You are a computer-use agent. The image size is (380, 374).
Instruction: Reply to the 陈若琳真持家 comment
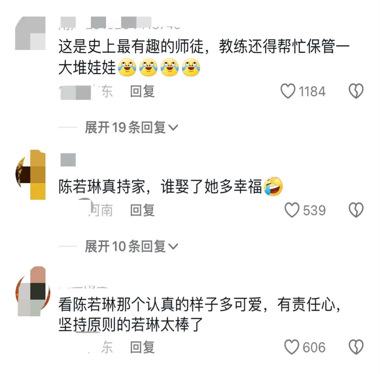142,210
